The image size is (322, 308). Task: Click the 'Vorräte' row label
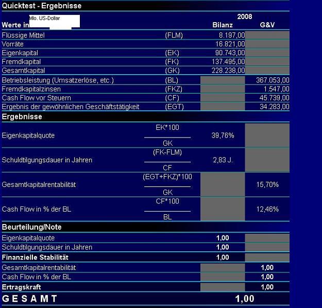(12, 44)
